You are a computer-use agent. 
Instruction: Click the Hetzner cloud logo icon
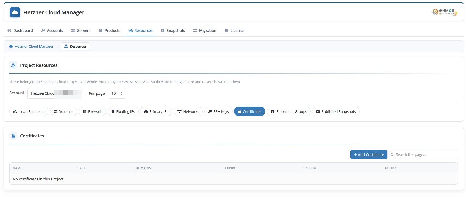[x=15, y=12]
